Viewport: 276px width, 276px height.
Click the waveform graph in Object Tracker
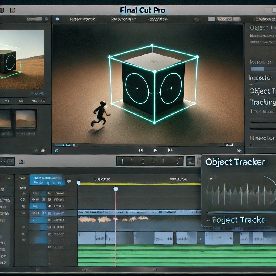tap(241, 195)
